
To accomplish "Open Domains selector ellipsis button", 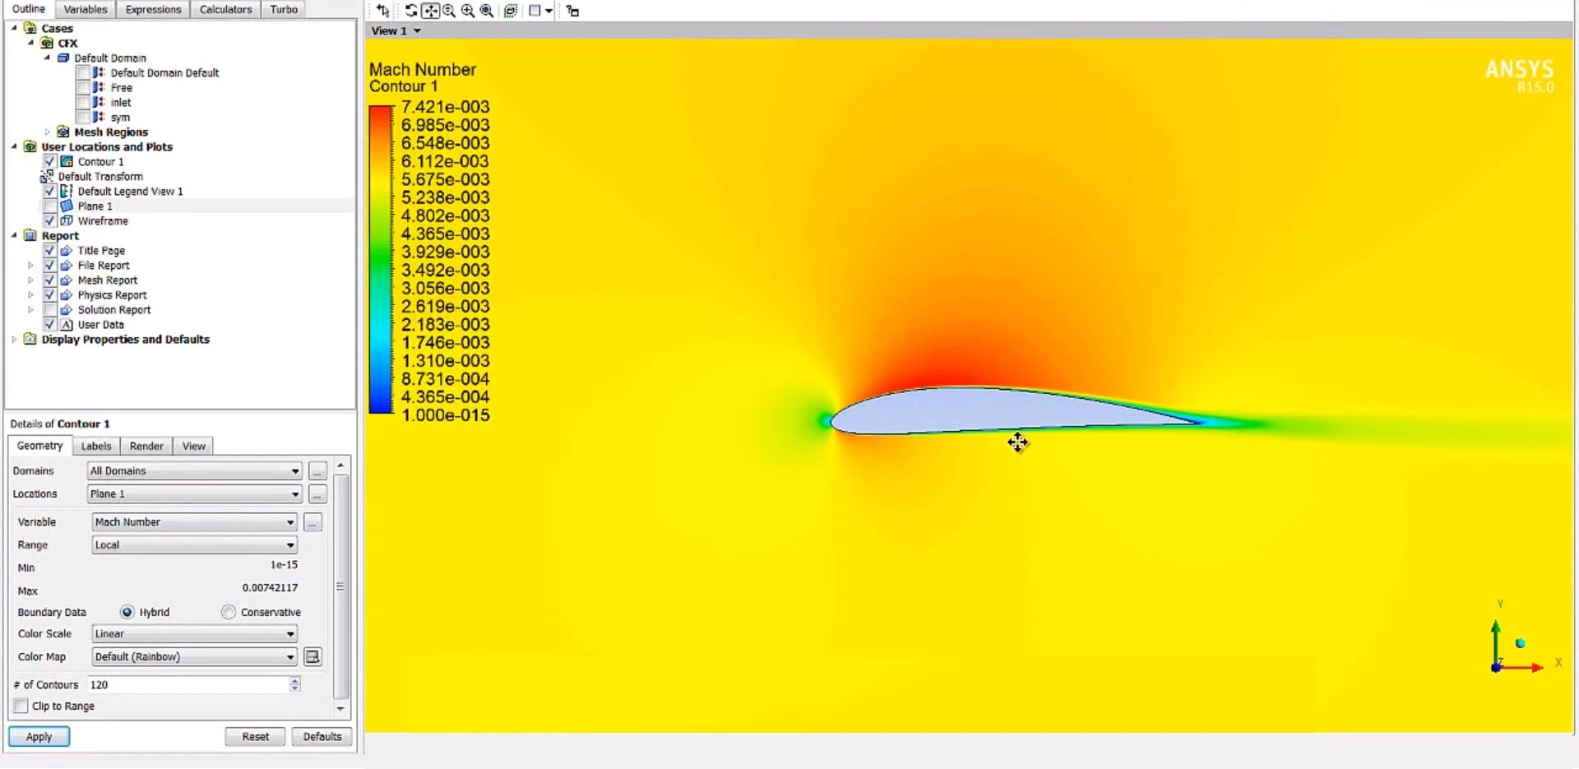I will point(317,470).
